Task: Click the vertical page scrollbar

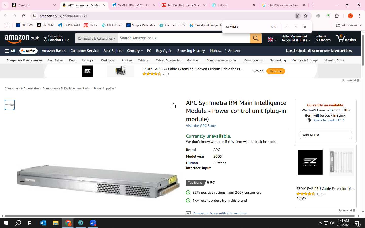Action: pos(363,50)
